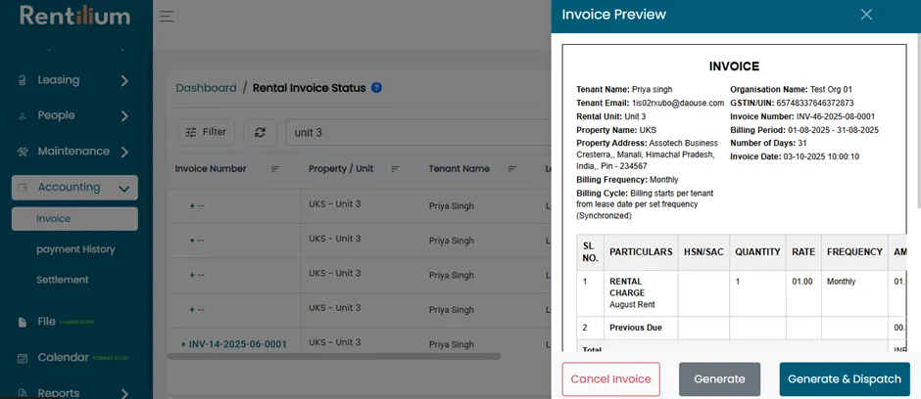Click the Invoice Number column header text

211,169
